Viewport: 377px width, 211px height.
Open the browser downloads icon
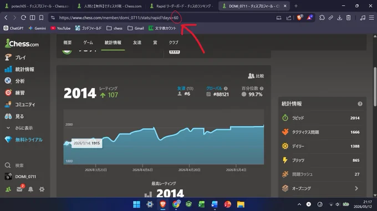(x=339, y=18)
